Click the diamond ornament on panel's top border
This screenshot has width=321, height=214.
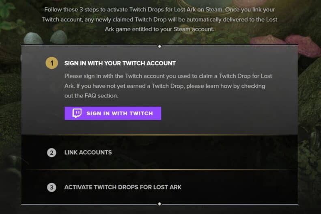click(x=159, y=46)
